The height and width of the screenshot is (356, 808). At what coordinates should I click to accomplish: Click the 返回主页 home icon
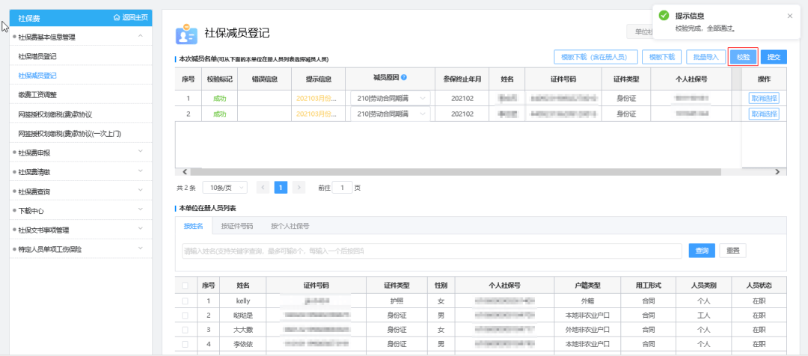coord(116,17)
